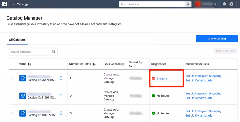Select the first catalog row checkbox
240x122 pixels.
click(x=13, y=78)
